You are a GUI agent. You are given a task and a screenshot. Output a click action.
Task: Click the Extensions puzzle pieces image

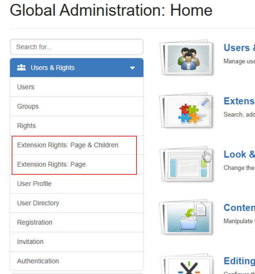point(188,111)
